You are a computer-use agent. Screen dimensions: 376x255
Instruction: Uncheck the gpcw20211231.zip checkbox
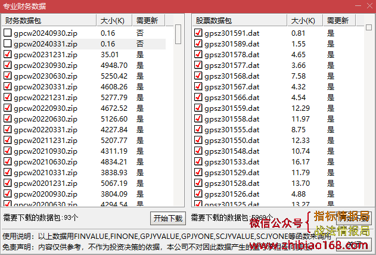point(7,140)
